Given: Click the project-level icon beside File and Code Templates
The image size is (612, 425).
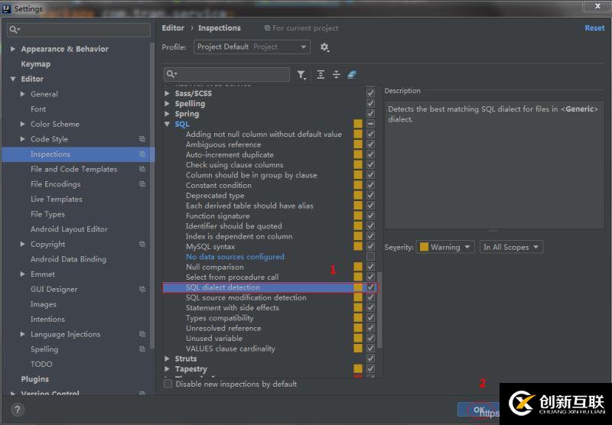Looking at the screenshot, I should (142, 169).
